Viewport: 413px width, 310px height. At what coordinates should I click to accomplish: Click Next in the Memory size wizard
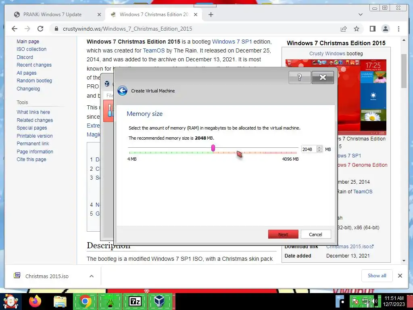[x=283, y=235]
